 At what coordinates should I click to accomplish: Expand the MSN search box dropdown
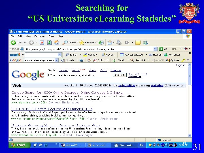click(59, 55)
